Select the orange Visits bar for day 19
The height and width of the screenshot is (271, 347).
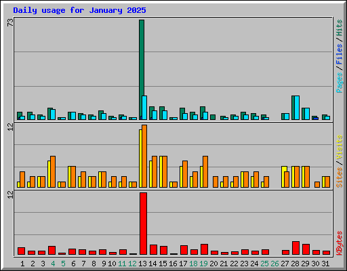205,171
